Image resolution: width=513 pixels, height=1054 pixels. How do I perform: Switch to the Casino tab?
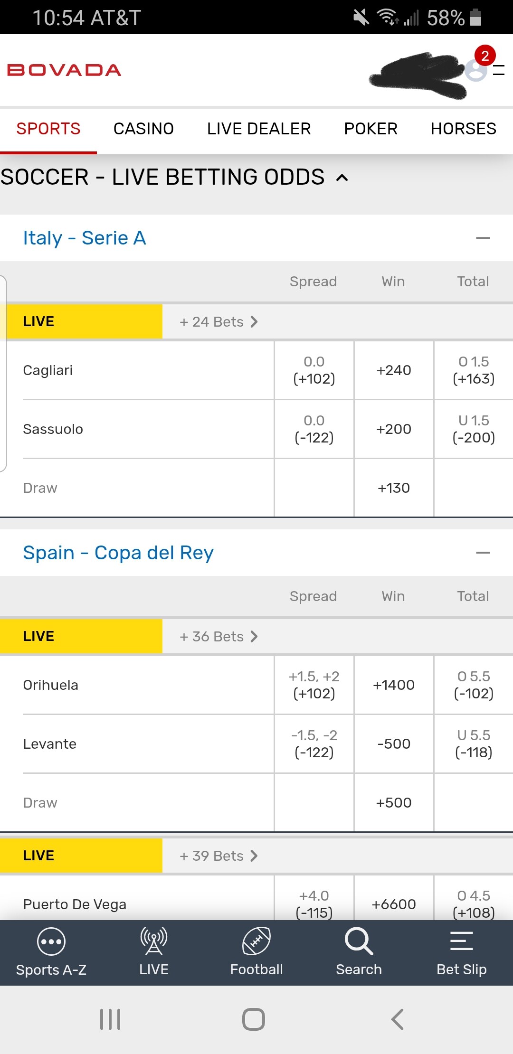point(143,129)
